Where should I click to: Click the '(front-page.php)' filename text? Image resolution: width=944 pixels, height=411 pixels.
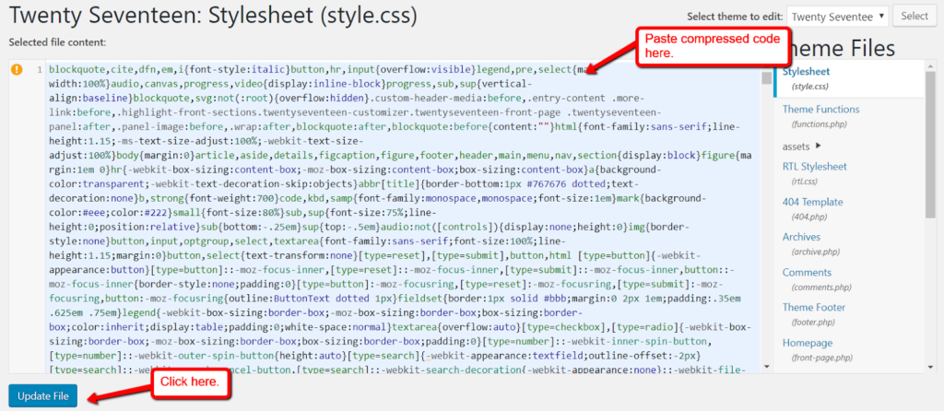point(821,358)
